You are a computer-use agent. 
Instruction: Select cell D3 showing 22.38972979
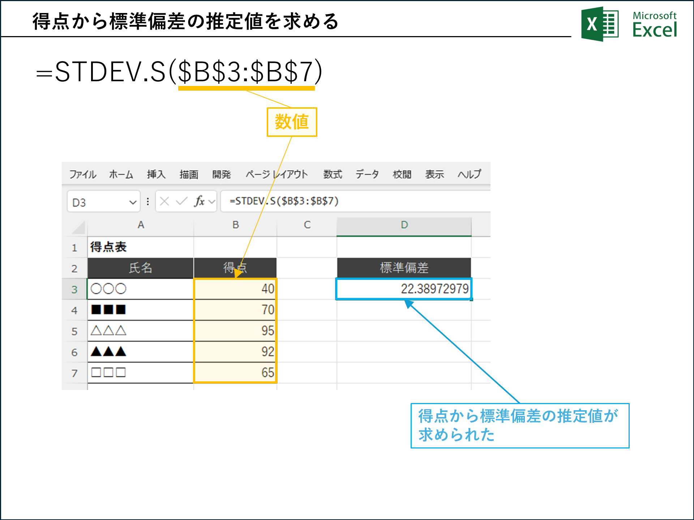pyautogui.click(x=404, y=289)
